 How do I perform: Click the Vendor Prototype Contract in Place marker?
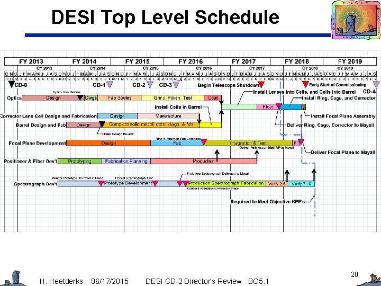[x=101, y=183]
